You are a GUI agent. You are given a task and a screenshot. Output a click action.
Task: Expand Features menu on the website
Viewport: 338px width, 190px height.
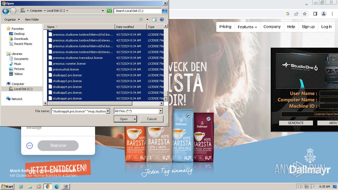(247, 27)
